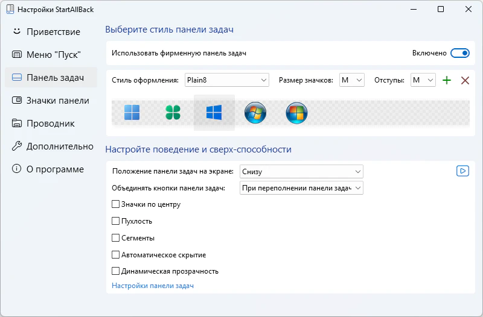Expand the 'Размер значков' dropdown
483x317 pixels.
click(x=351, y=80)
